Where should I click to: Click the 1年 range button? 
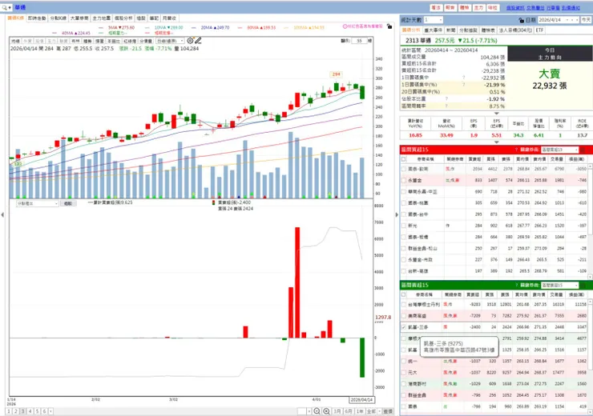pos(360,411)
